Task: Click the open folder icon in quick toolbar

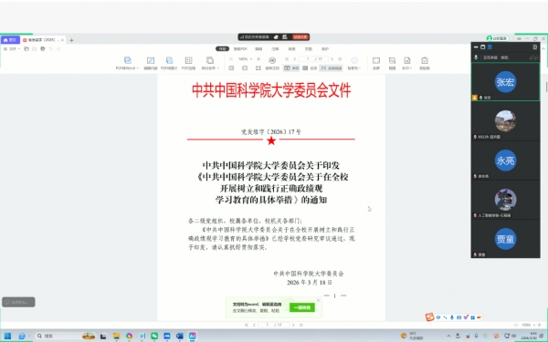Action: click(x=26, y=49)
